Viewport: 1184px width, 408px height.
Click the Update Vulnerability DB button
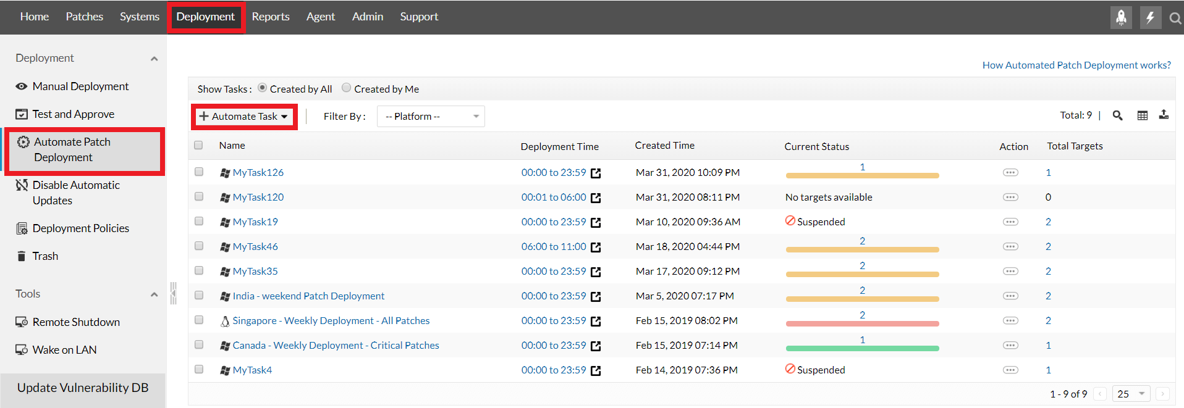click(83, 388)
